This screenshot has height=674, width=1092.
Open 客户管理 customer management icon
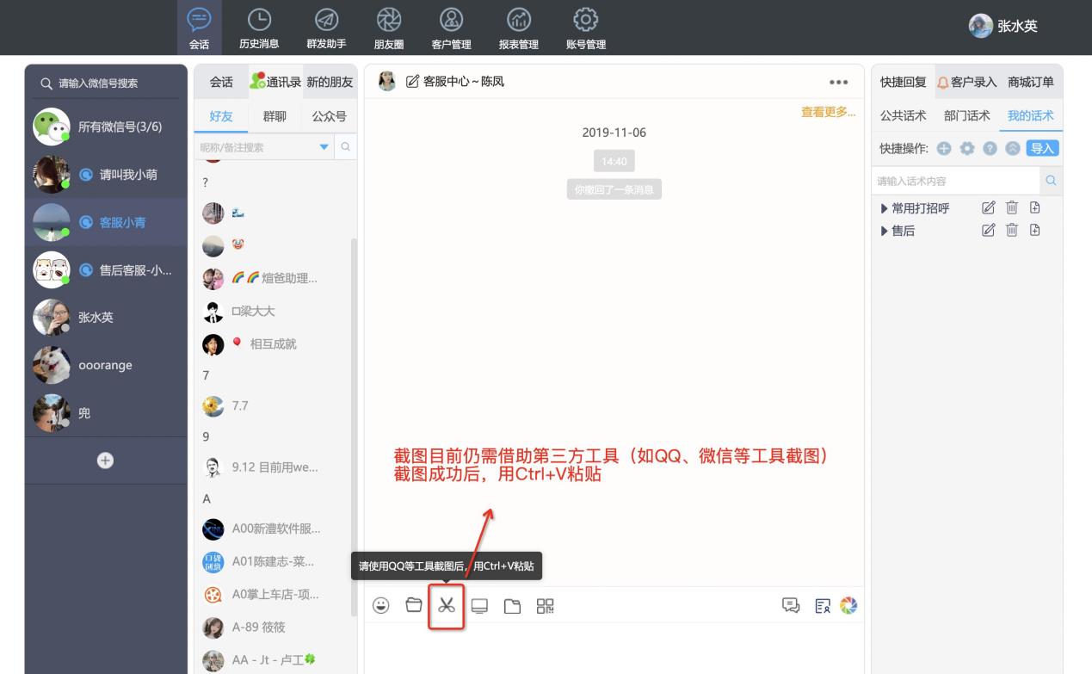(451, 19)
